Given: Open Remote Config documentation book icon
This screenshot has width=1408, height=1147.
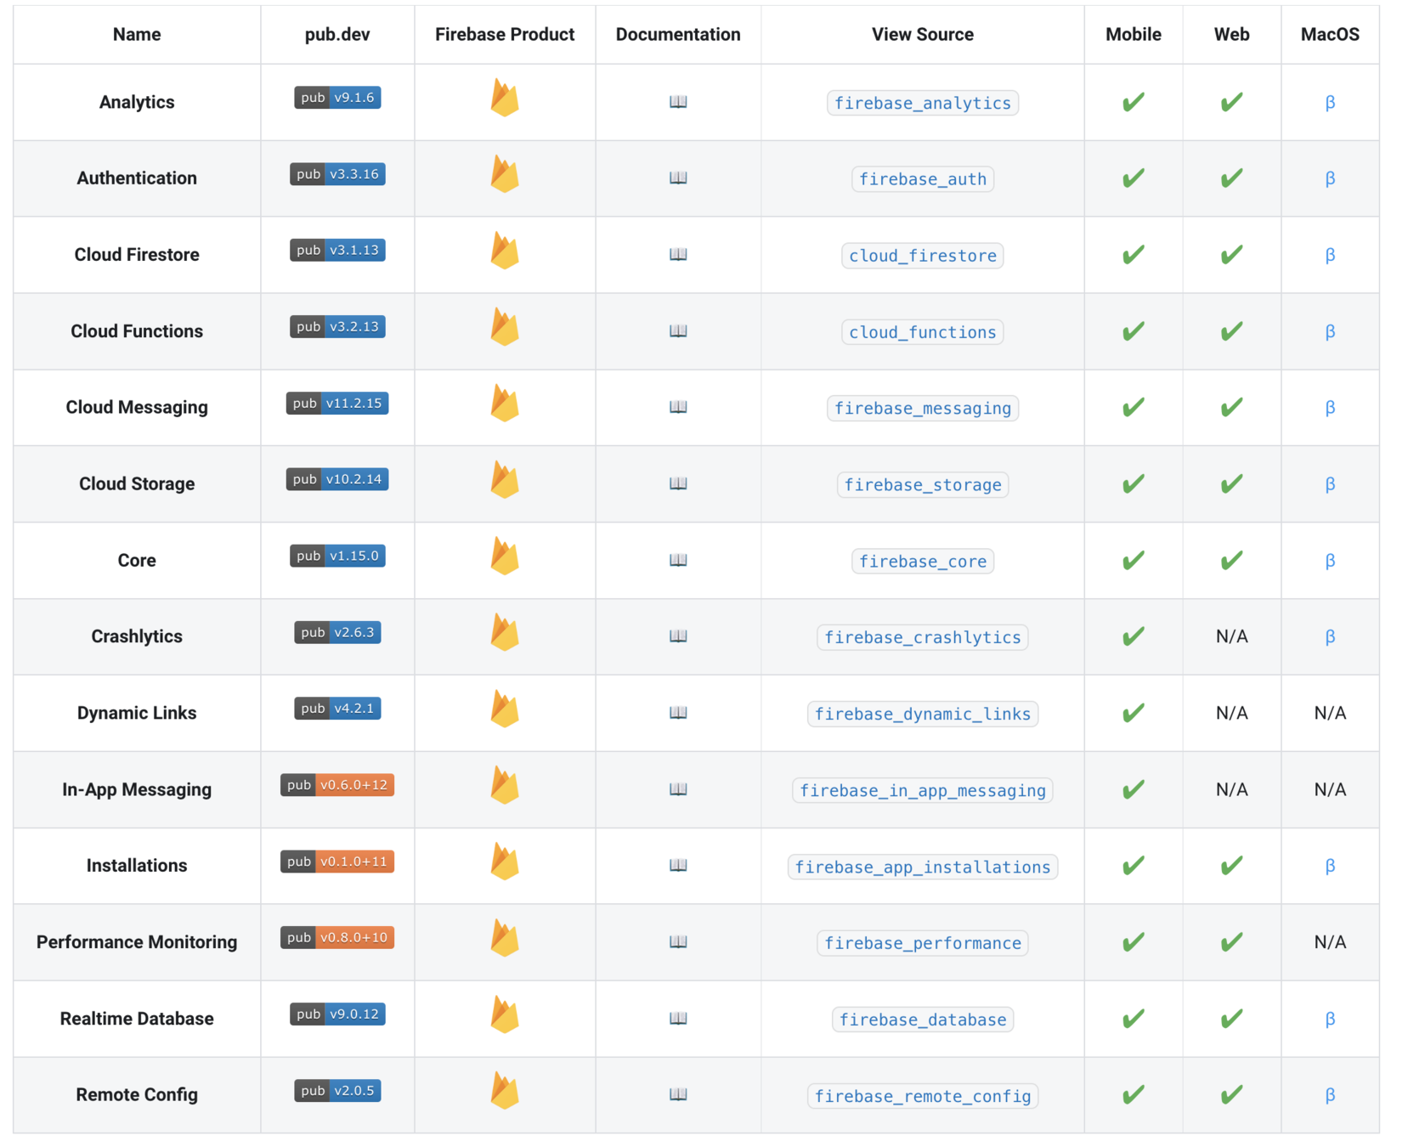Looking at the screenshot, I should click(678, 1094).
